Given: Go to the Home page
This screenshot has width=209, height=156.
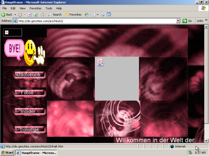Looking at the screenshot, I should point(43,15).
